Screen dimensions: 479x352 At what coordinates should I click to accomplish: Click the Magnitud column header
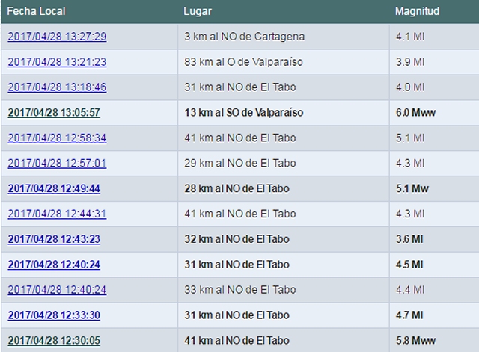pyautogui.click(x=417, y=12)
